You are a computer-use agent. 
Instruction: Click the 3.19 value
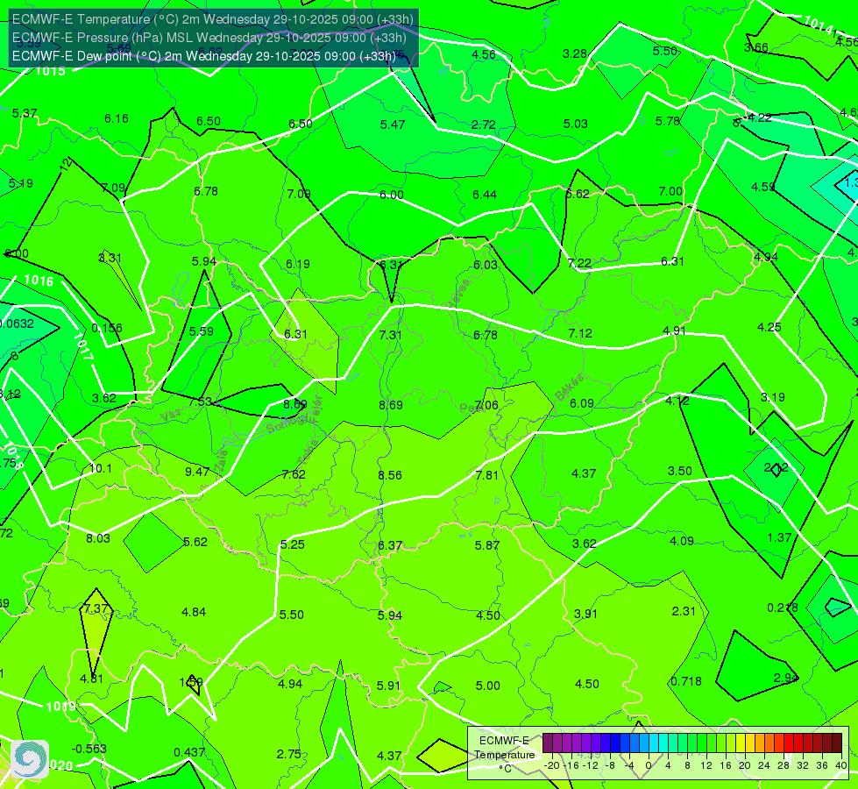point(773,397)
